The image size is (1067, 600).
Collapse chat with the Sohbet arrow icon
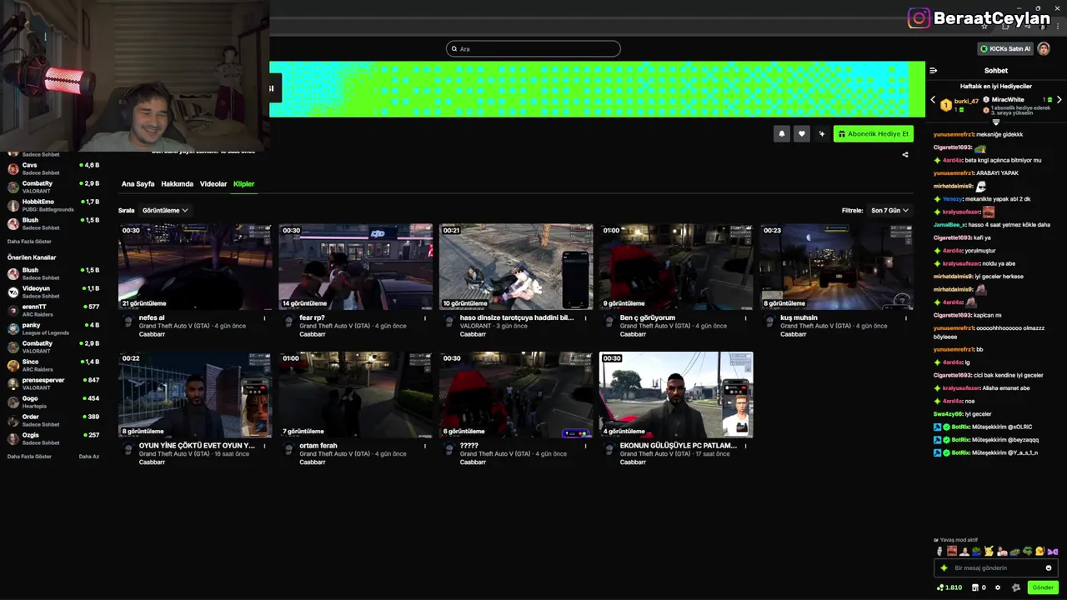[934, 71]
